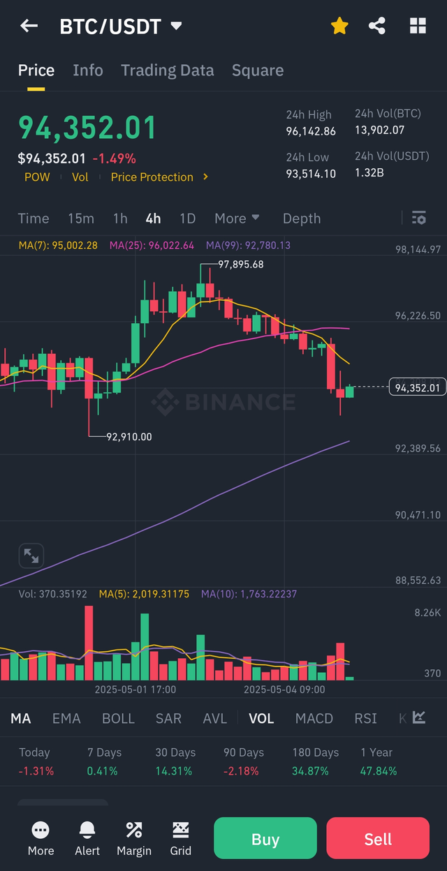Enable the RSI sub-indicator
Image resolution: width=447 pixels, height=871 pixels.
tap(365, 718)
